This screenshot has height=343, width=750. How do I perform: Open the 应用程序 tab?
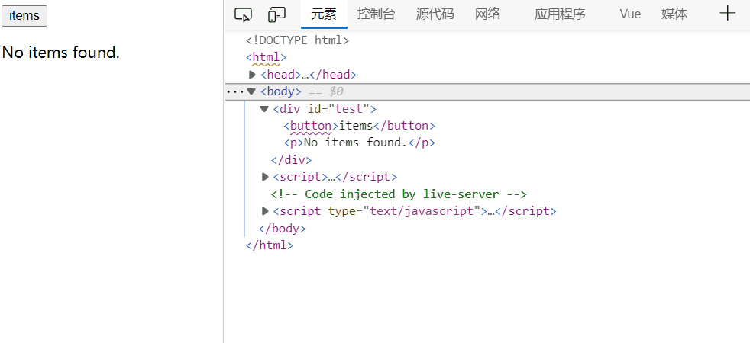560,14
